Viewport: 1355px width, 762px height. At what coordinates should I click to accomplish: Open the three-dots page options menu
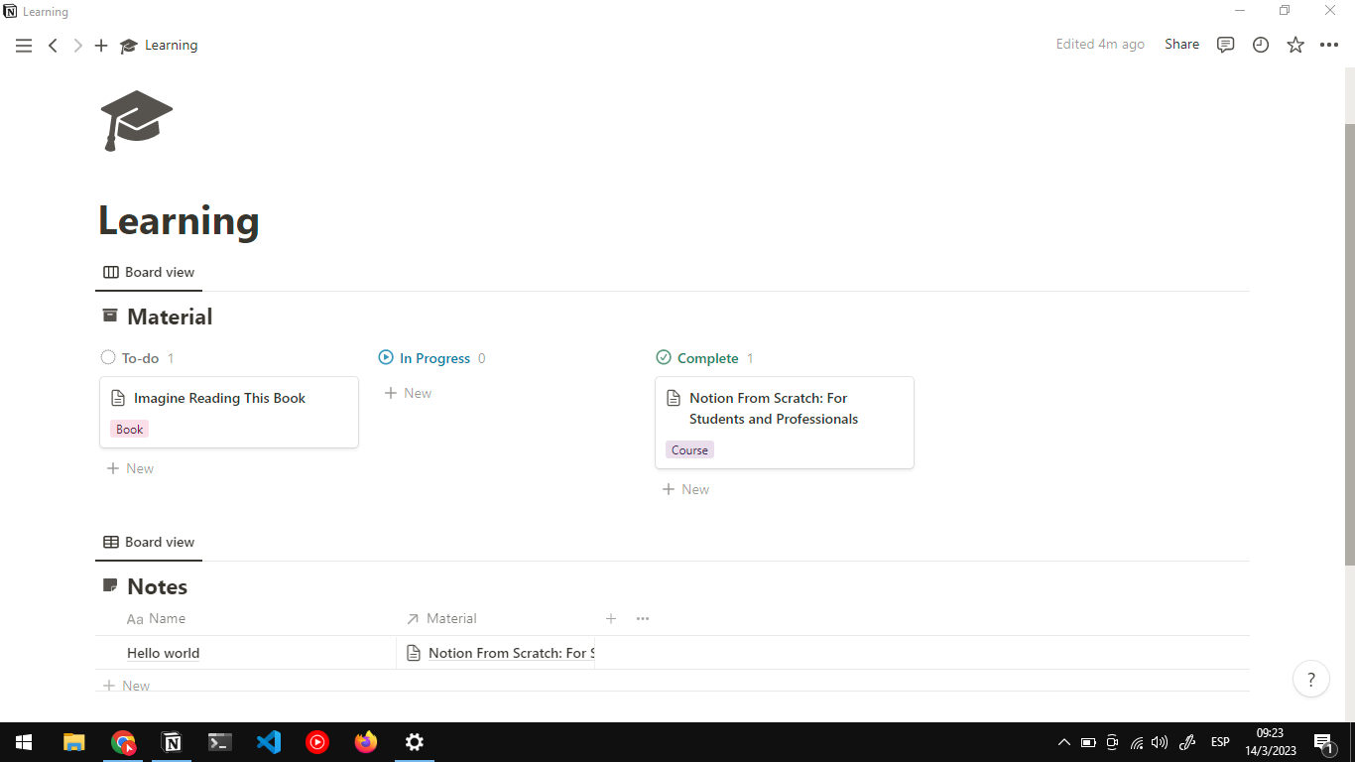coord(1329,45)
